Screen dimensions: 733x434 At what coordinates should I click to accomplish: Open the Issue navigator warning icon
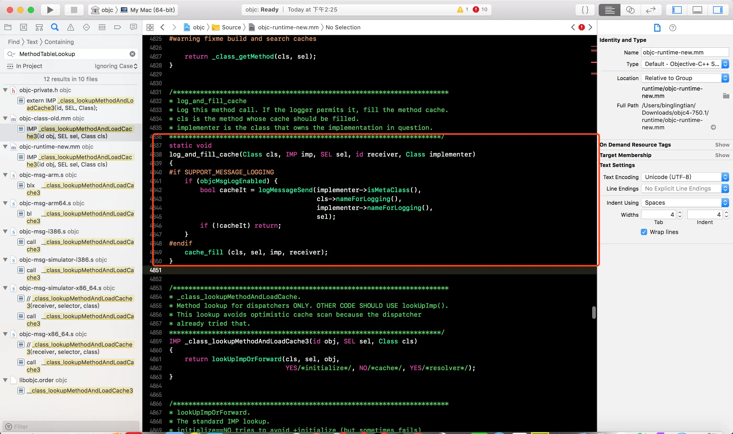click(70, 27)
